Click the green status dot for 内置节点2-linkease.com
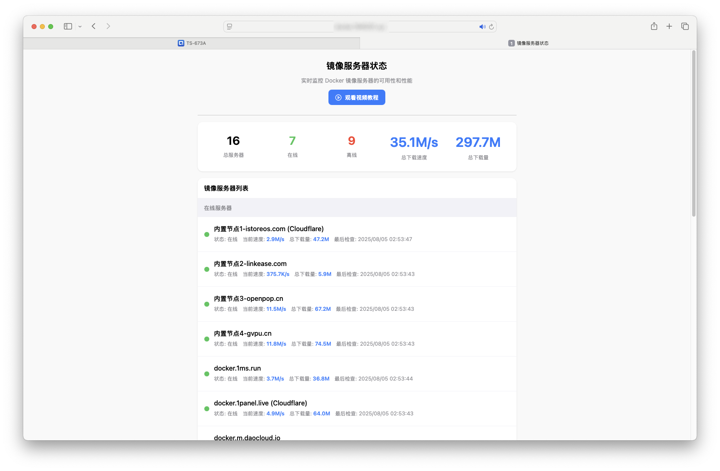This screenshot has width=720, height=471. (206, 269)
